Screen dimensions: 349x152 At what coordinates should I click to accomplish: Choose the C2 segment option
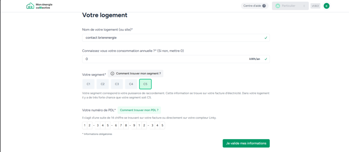pyautogui.click(x=103, y=84)
